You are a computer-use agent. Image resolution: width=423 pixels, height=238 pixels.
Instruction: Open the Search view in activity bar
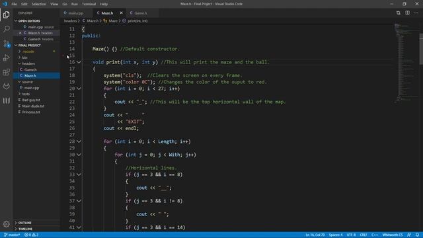coord(6,28)
